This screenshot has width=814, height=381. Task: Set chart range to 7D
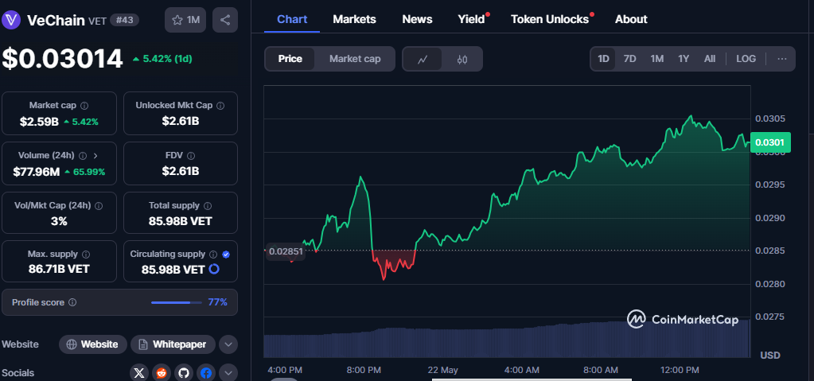(629, 59)
